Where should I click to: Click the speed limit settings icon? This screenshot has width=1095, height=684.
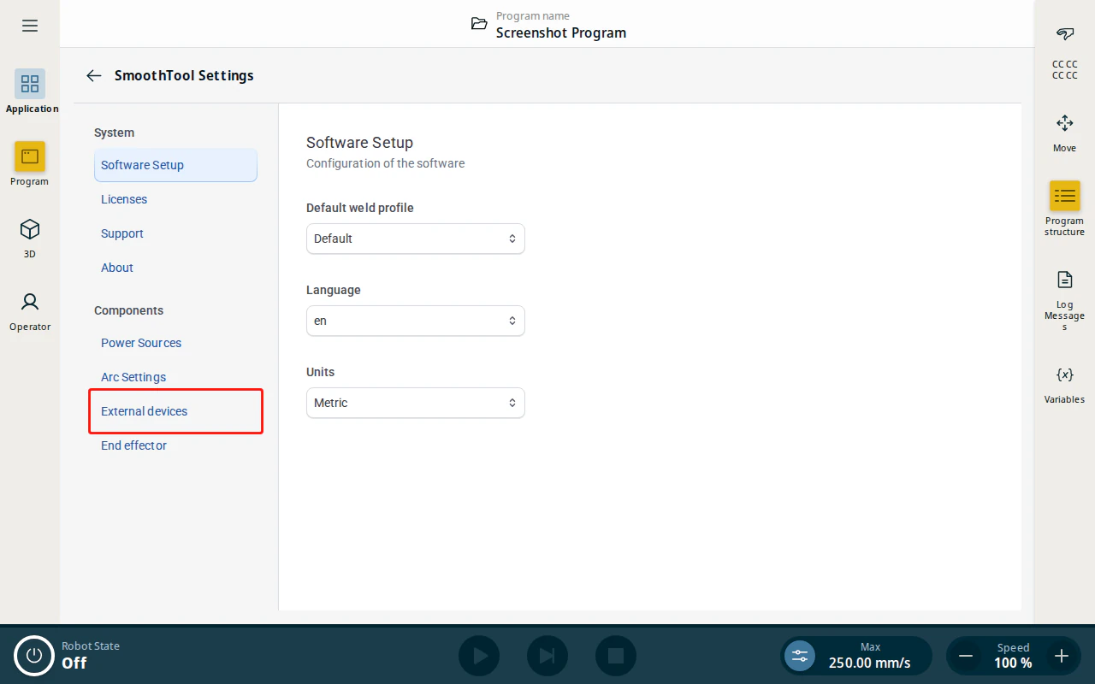click(800, 656)
